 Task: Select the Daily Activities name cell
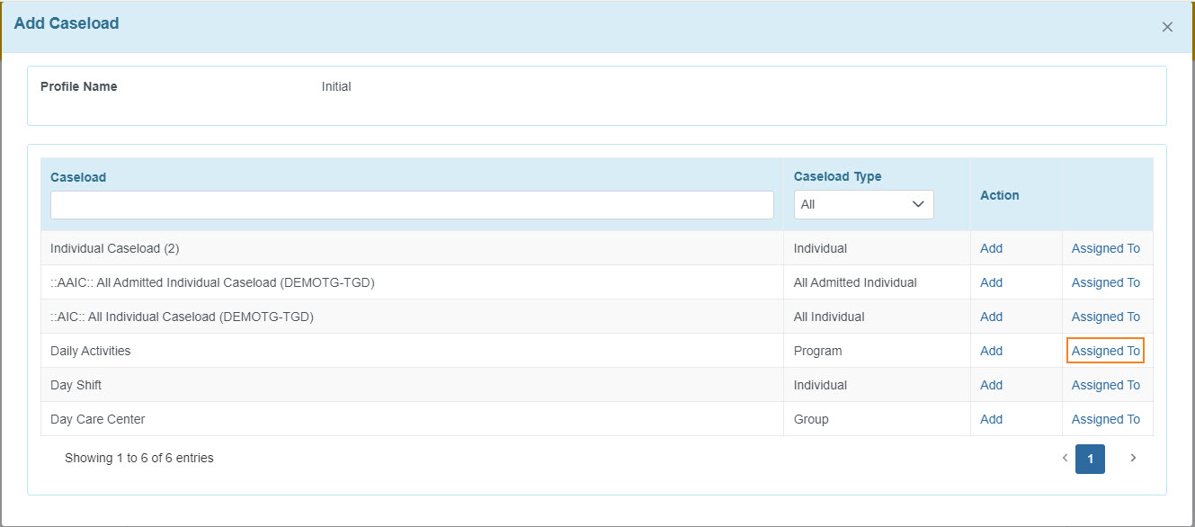pos(412,351)
